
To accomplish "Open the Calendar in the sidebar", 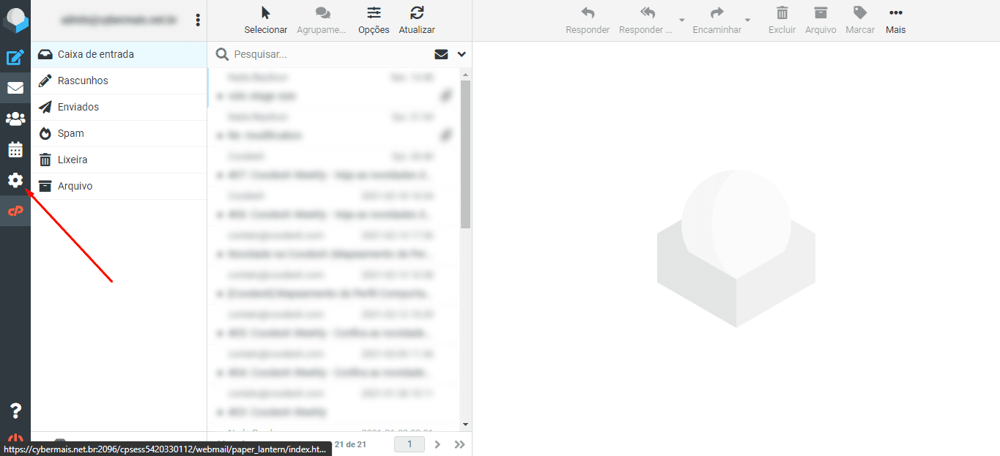I will 15,150.
